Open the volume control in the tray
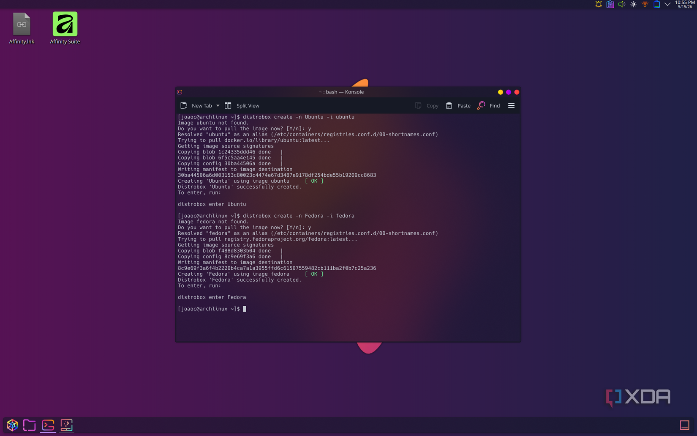 [x=622, y=4]
